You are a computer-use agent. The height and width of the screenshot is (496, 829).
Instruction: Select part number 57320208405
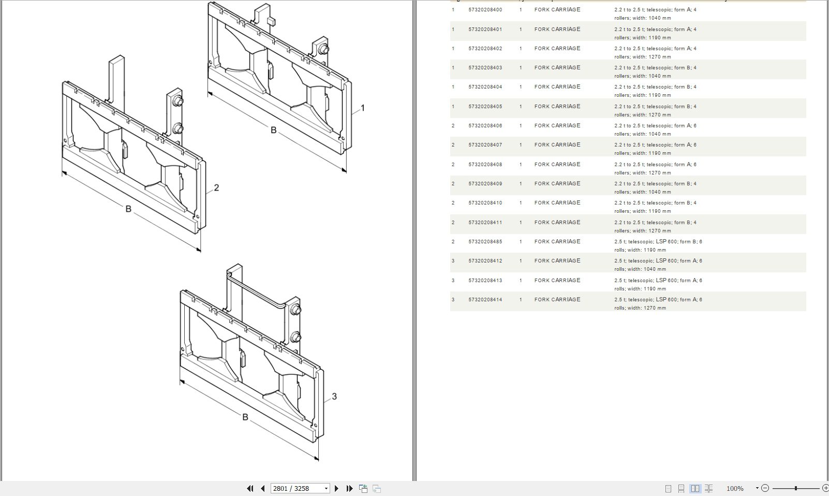coord(485,107)
